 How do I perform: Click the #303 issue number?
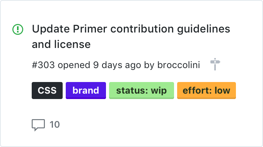pyautogui.click(x=43, y=65)
